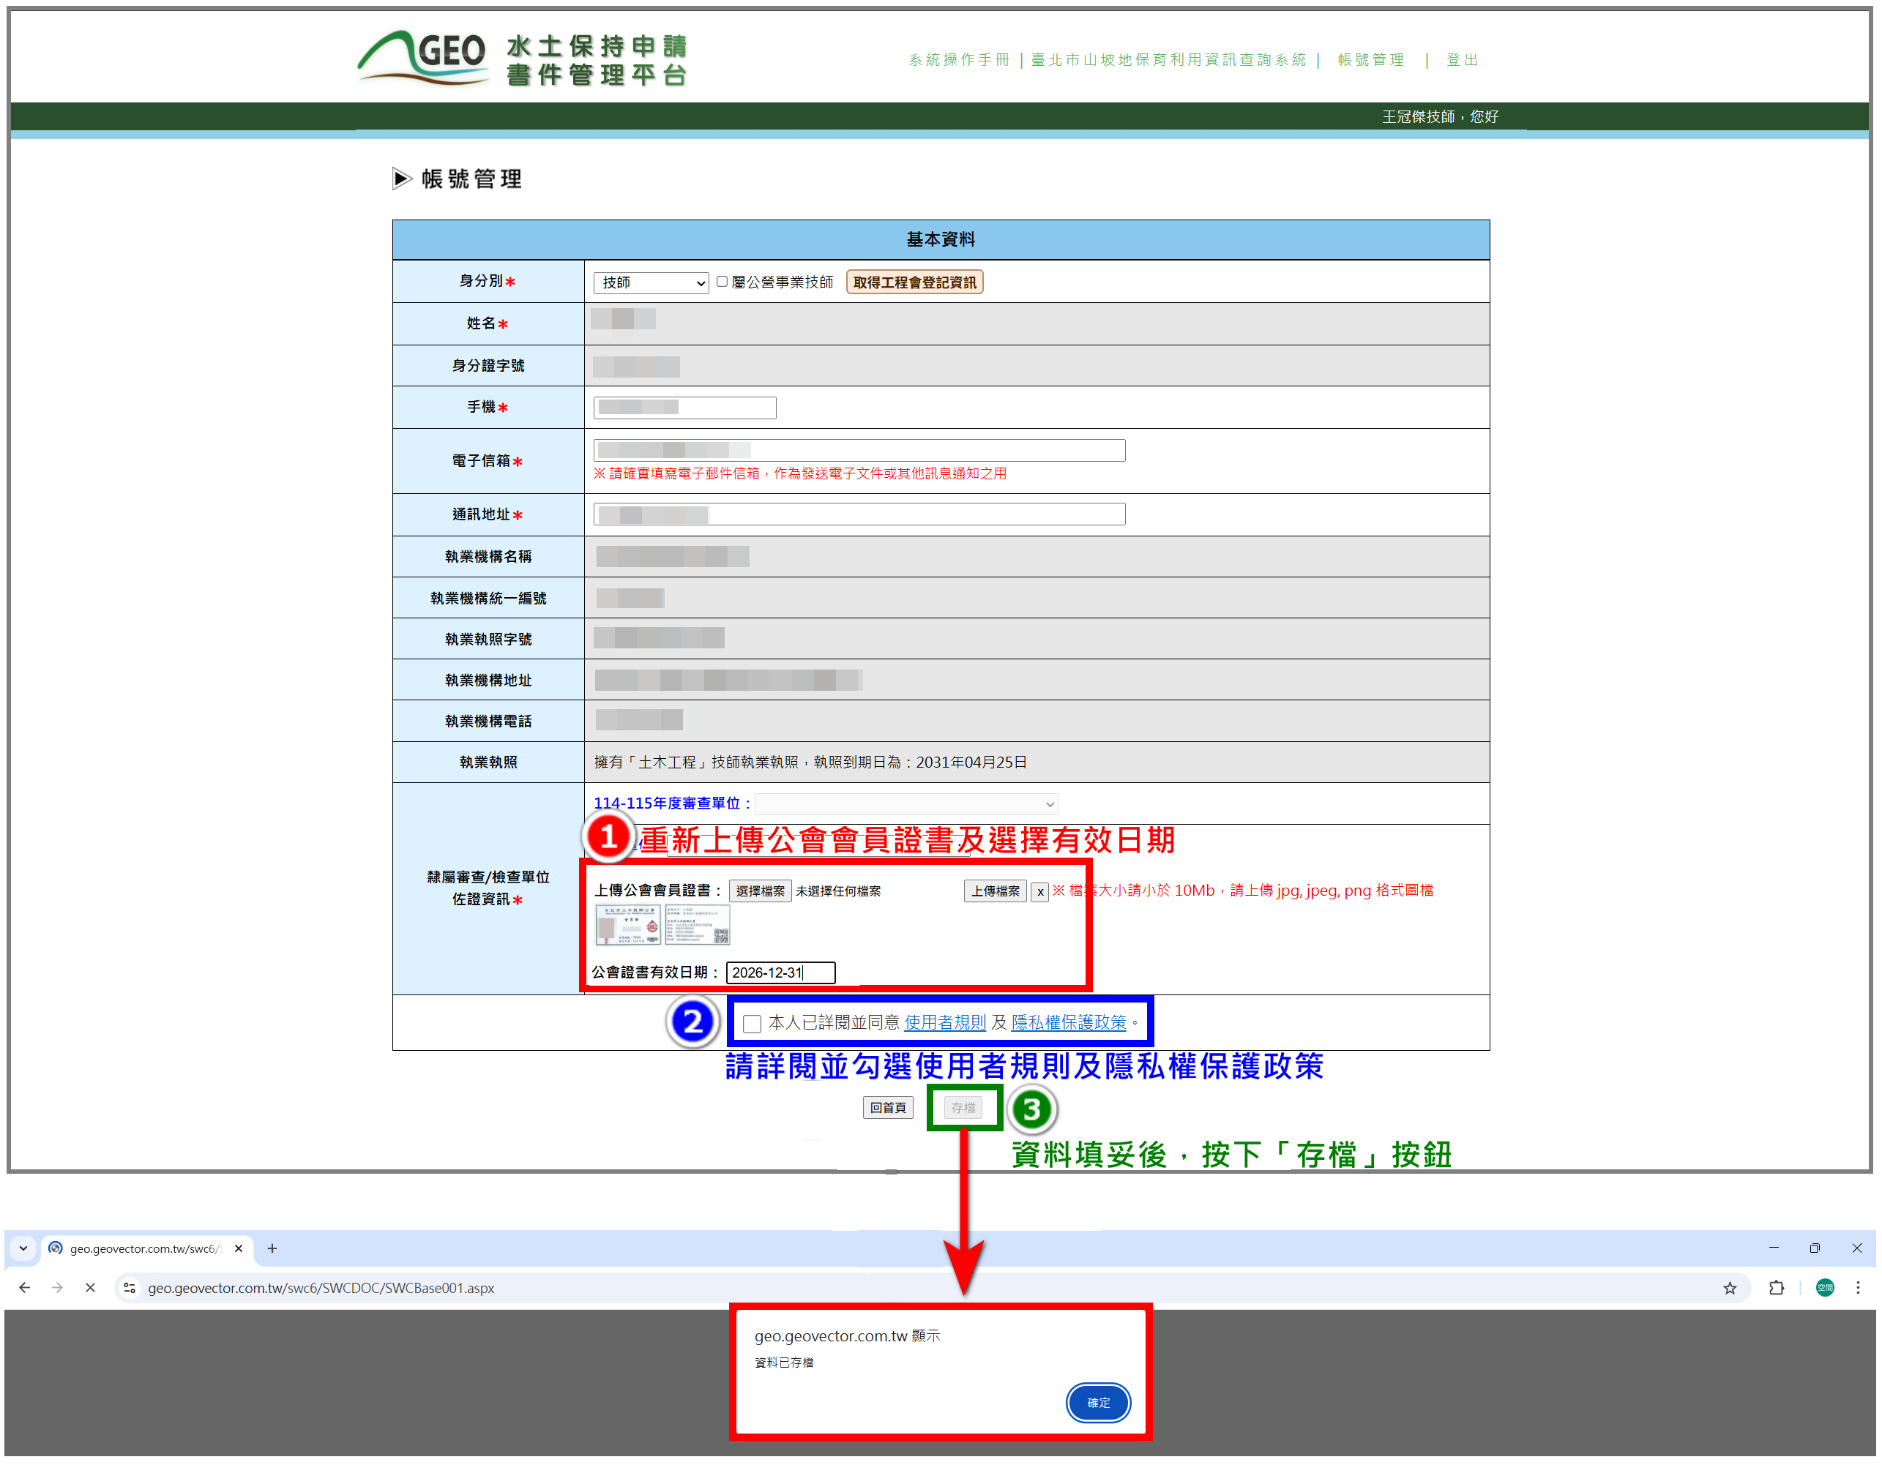
Task: Click the browser back arrow
Action: pyautogui.click(x=24, y=1288)
